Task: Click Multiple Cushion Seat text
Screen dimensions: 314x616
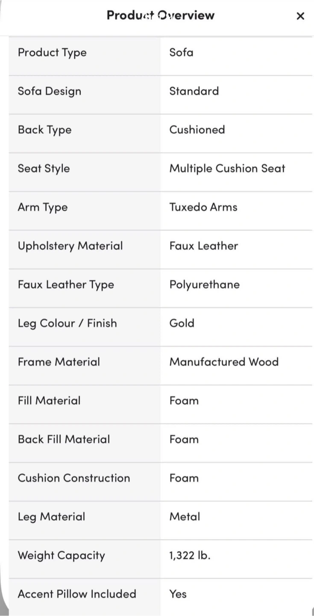Action: (x=227, y=169)
